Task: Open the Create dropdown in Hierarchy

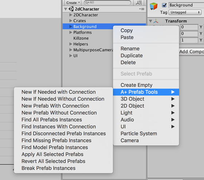Action: tap(73, 3)
